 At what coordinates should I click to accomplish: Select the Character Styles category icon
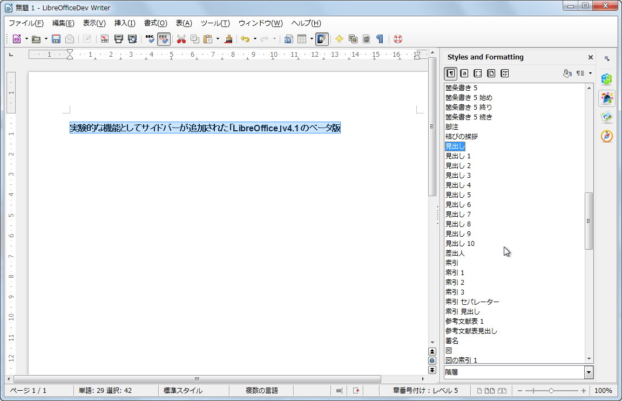464,73
